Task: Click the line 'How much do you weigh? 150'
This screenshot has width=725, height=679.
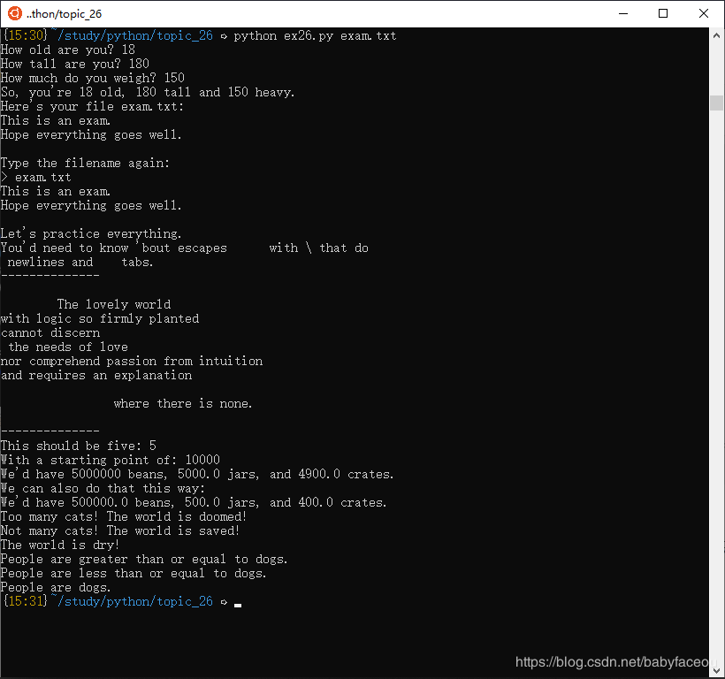Action: coord(93,78)
